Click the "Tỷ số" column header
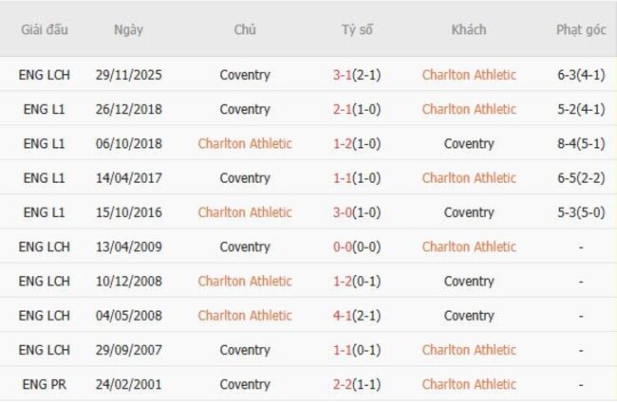617x403 pixels. pyautogui.click(x=357, y=29)
